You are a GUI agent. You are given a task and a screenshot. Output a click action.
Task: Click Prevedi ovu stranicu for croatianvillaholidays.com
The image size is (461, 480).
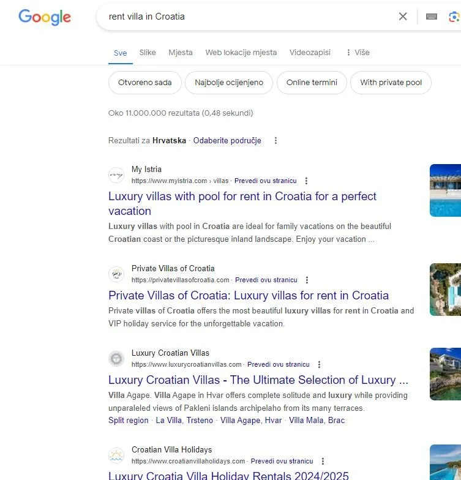[282, 462]
